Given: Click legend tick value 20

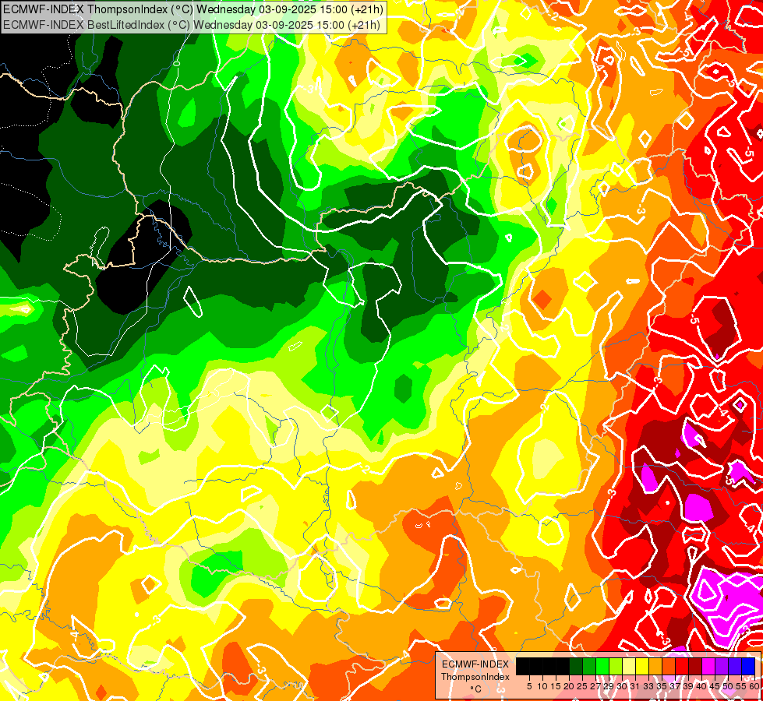Looking at the screenshot, I should click(569, 686).
